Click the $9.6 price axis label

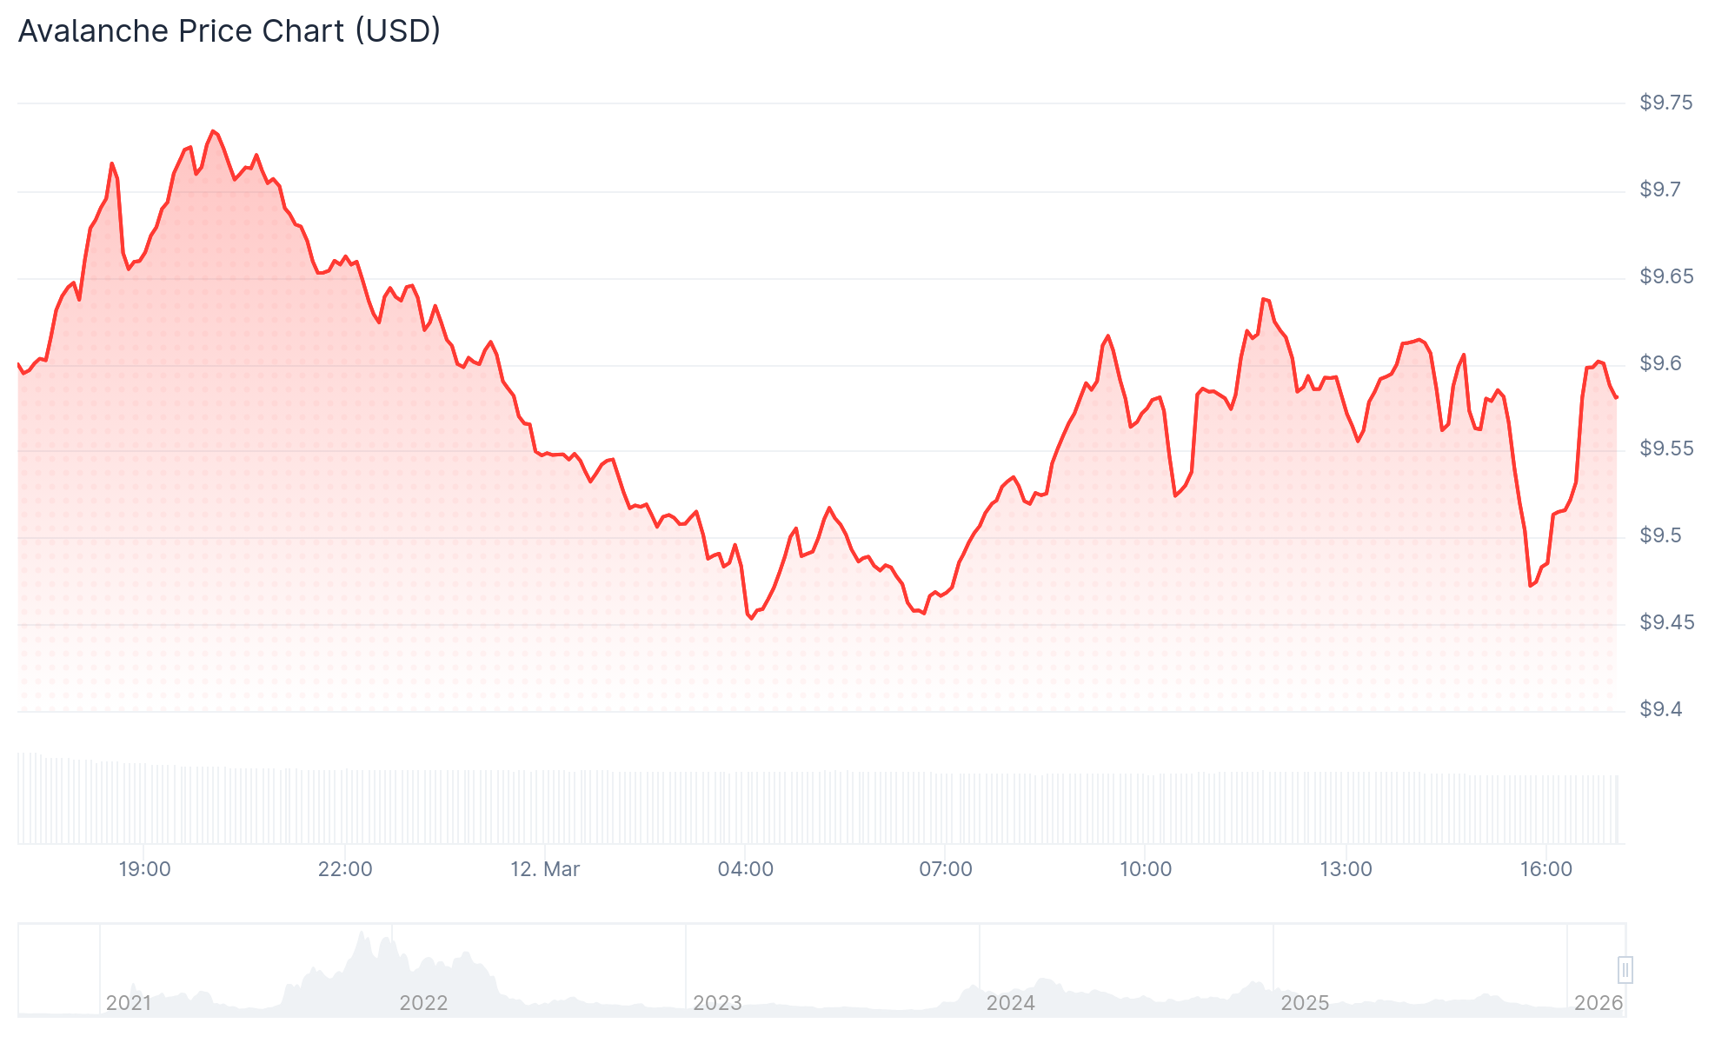click(1661, 363)
